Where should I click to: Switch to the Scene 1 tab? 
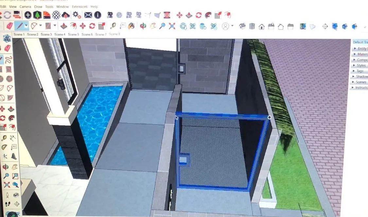click(x=19, y=34)
